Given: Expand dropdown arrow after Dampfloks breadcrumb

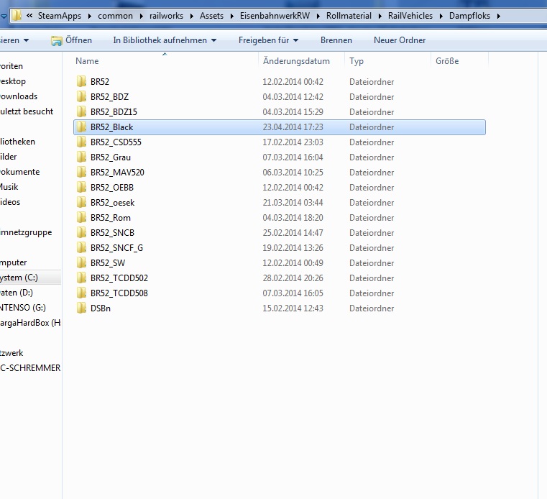Looking at the screenshot, I should click(499, 16).
